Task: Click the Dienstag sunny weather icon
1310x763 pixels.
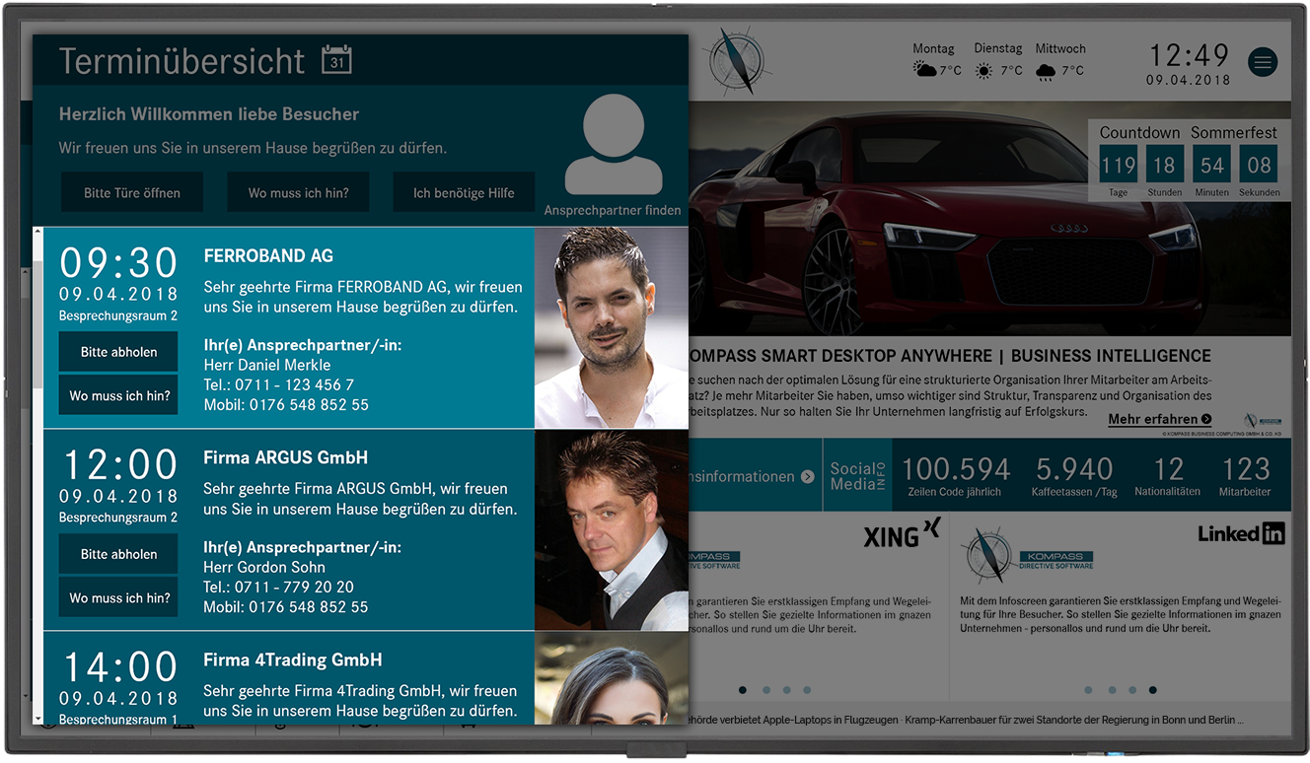Action: 983,71
